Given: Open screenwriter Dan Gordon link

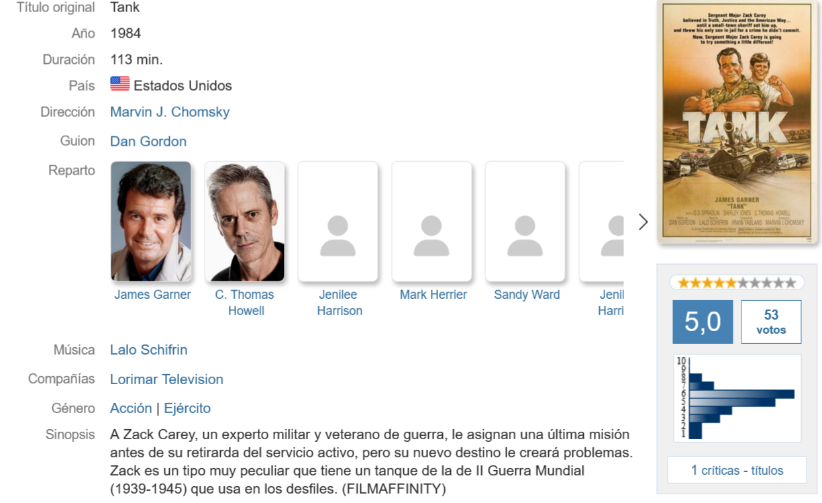Looking at the screenshot, I should coord(148,141).
